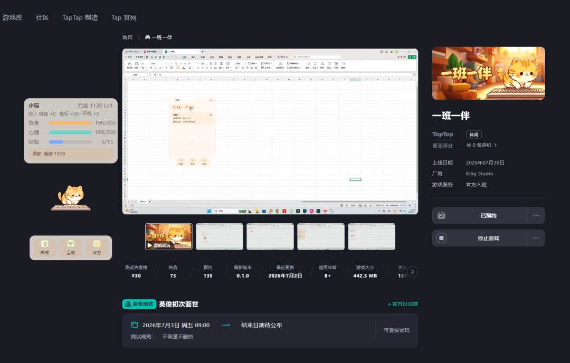Image resolution: width=570 pixels, height=363 pixels.
Task: Click the 游戏大小 442.3 MB stat
Action: (365, 271)
